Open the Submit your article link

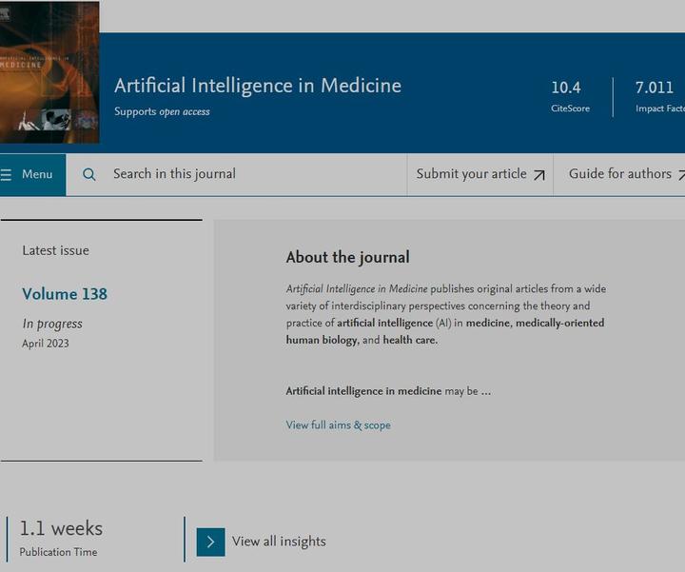(x=471, y=174)
